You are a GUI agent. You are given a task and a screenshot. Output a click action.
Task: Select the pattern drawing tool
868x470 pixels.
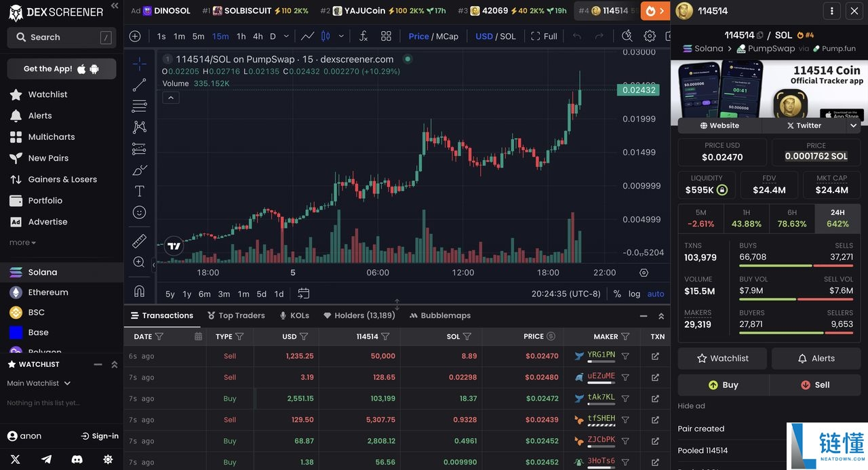coord(139,127)
